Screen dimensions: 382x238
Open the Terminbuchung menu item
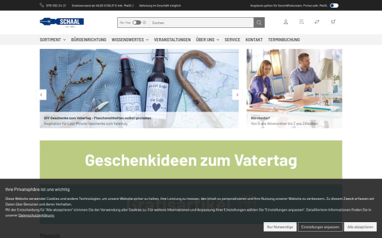click(284, 39)
